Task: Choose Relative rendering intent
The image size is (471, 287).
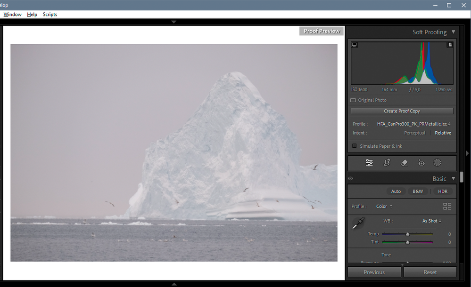Action: coord(443,133)
